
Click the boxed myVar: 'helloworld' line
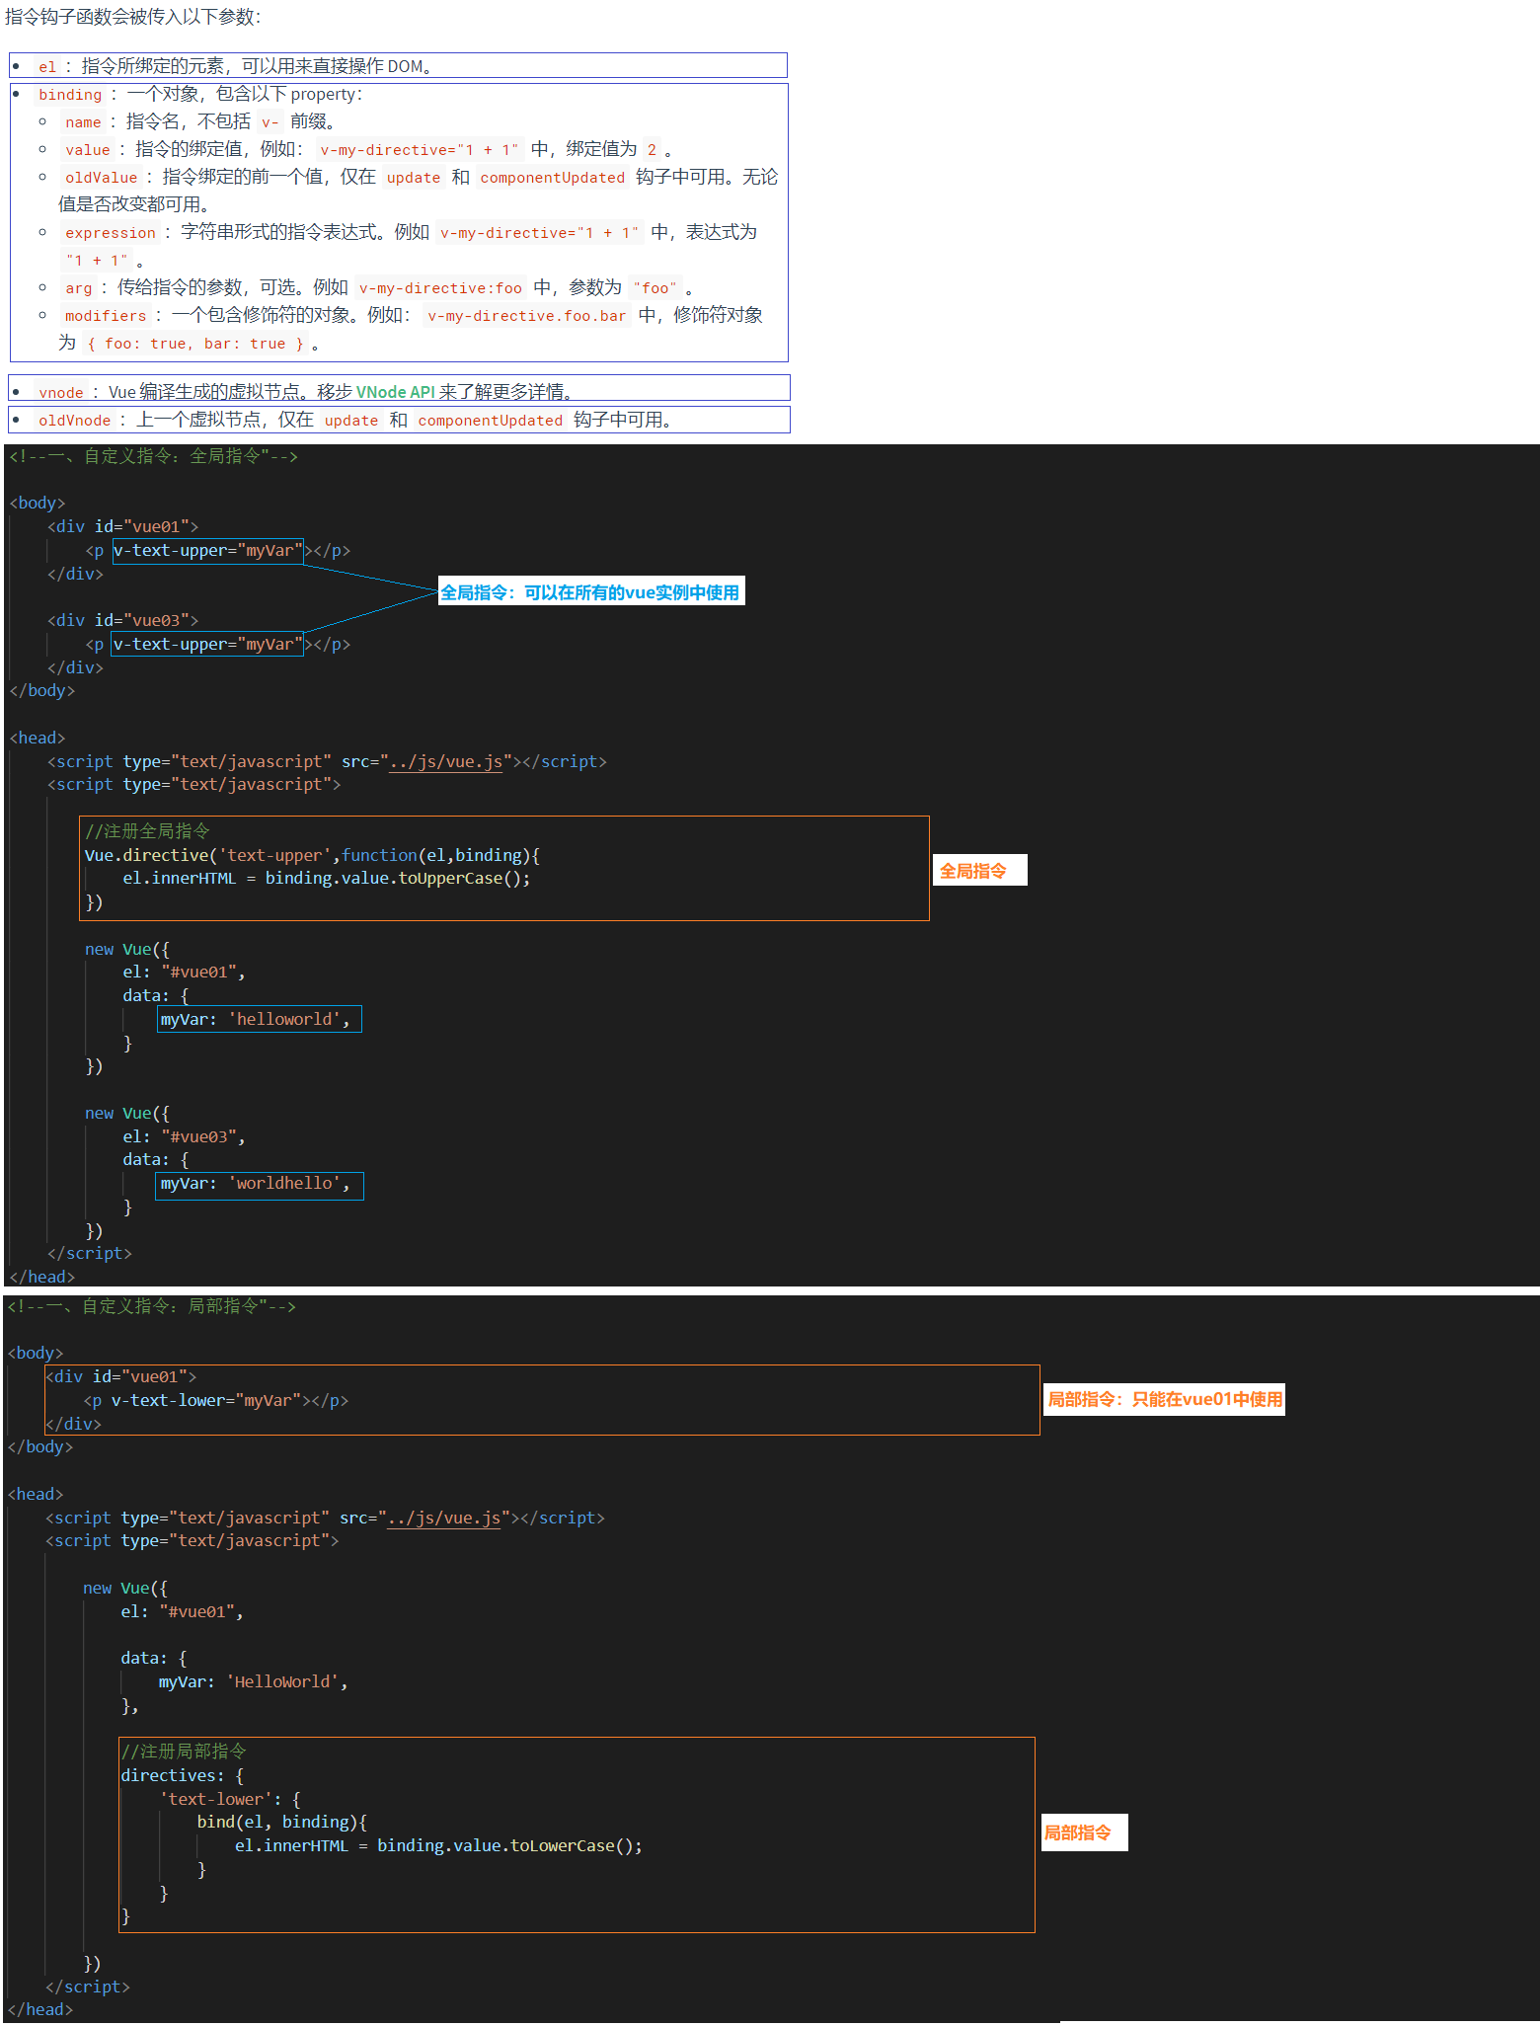[x=259, y=1019]
